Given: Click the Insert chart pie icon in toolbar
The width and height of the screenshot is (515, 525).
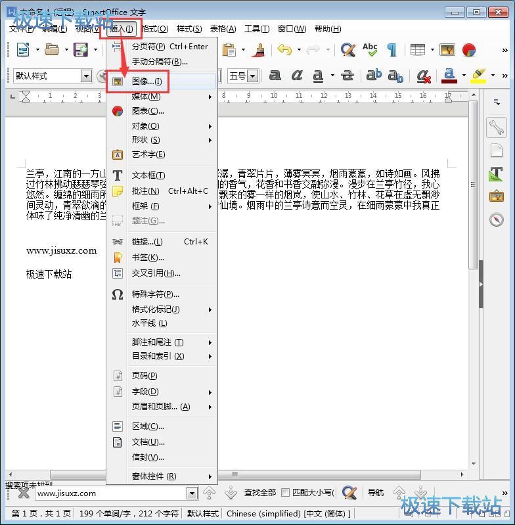Looking at the screenshot, I should [469, 49].
